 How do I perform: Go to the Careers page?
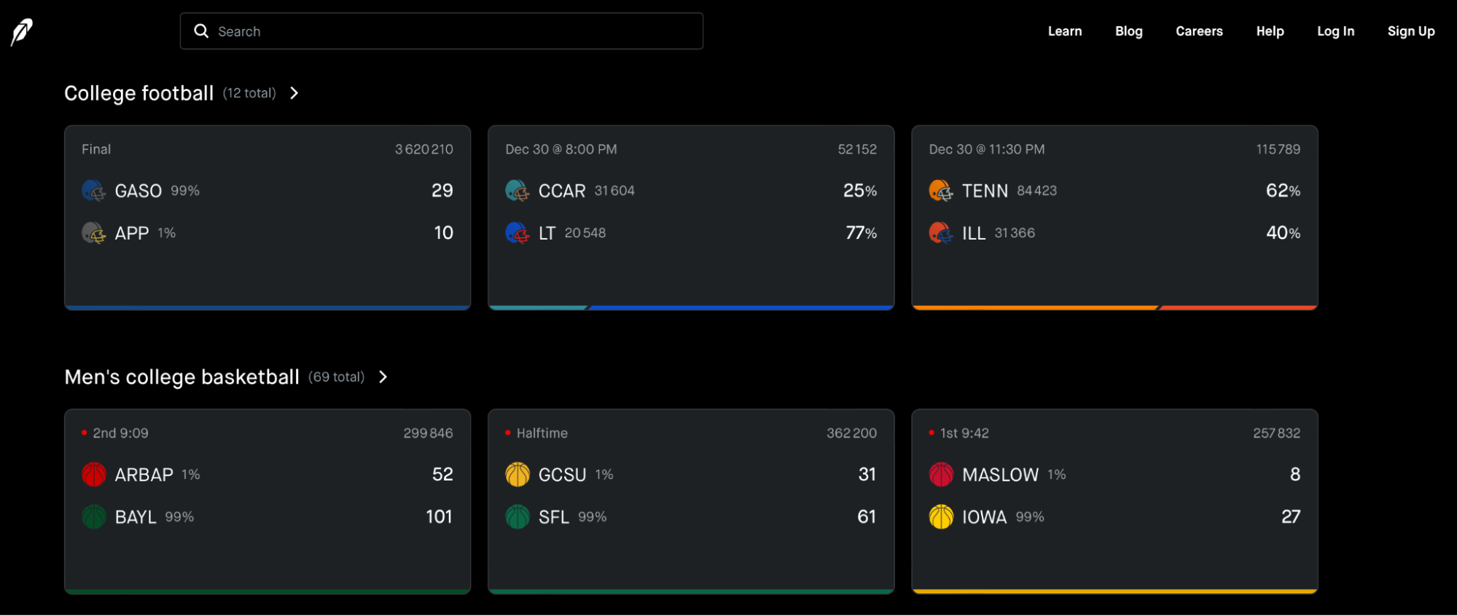[1199, 31]
